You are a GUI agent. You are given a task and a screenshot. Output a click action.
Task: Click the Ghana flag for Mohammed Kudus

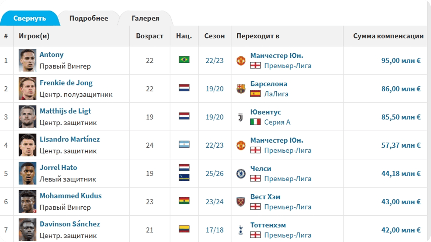(x=184, y=201)
